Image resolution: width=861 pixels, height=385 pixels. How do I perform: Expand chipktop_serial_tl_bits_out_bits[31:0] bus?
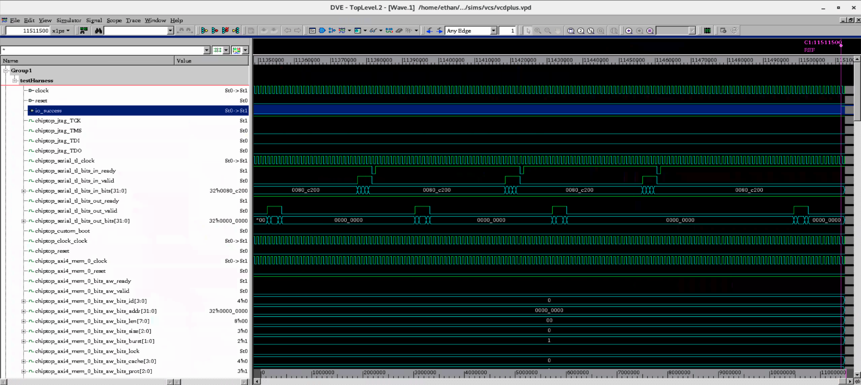tap(23, 221)
